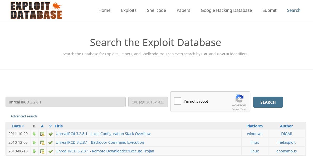This screenshot has width=313, height=164.
Task: Click the reCAPTCHA logo
Action: coord(239,98)
